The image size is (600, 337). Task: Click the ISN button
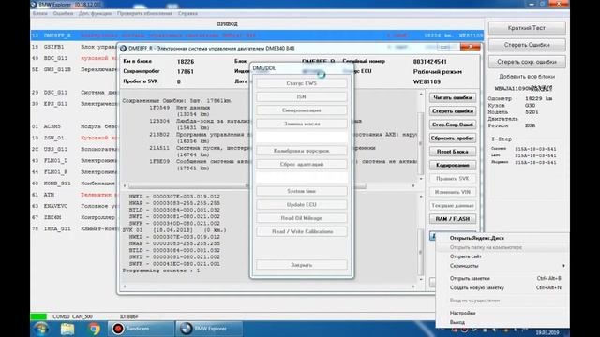(302, 96)
